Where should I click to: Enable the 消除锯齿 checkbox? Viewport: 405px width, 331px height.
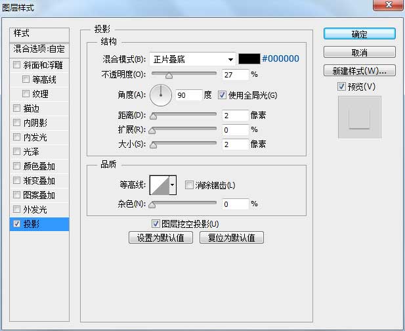[189, 185]
